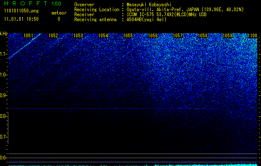Click the cyan signal level graph at bottom
Screen dimensions: 261x166
(x=133, y=165)
